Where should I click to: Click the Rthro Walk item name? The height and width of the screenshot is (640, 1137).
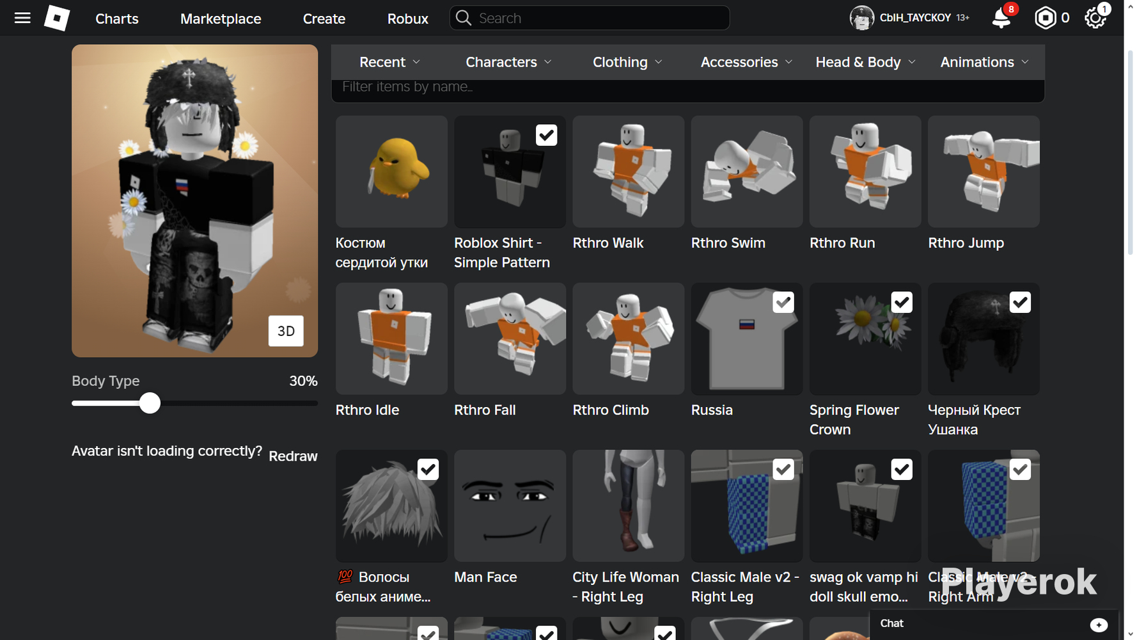click(x=608, y=243)
